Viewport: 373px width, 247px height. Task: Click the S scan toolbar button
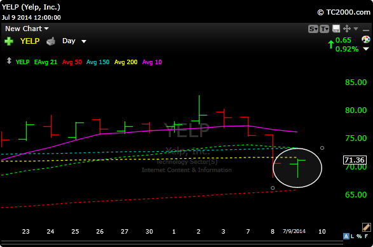pos(313,29)
